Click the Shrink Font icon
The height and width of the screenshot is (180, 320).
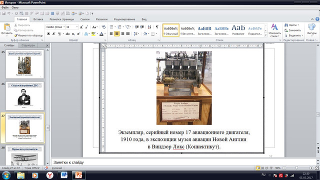(x=86, y=27)
